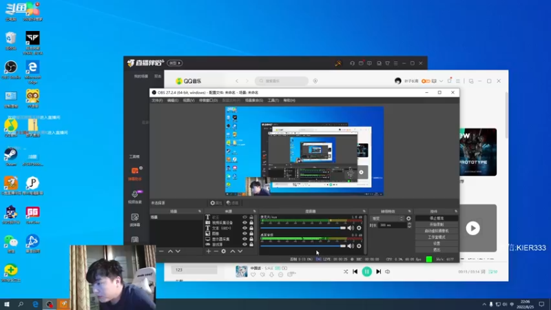The width and height of the screenshot is (551, 310).
Task: Open OBS 编辑(E) menu
Action: pyautogui.click(x=173, y=101)
